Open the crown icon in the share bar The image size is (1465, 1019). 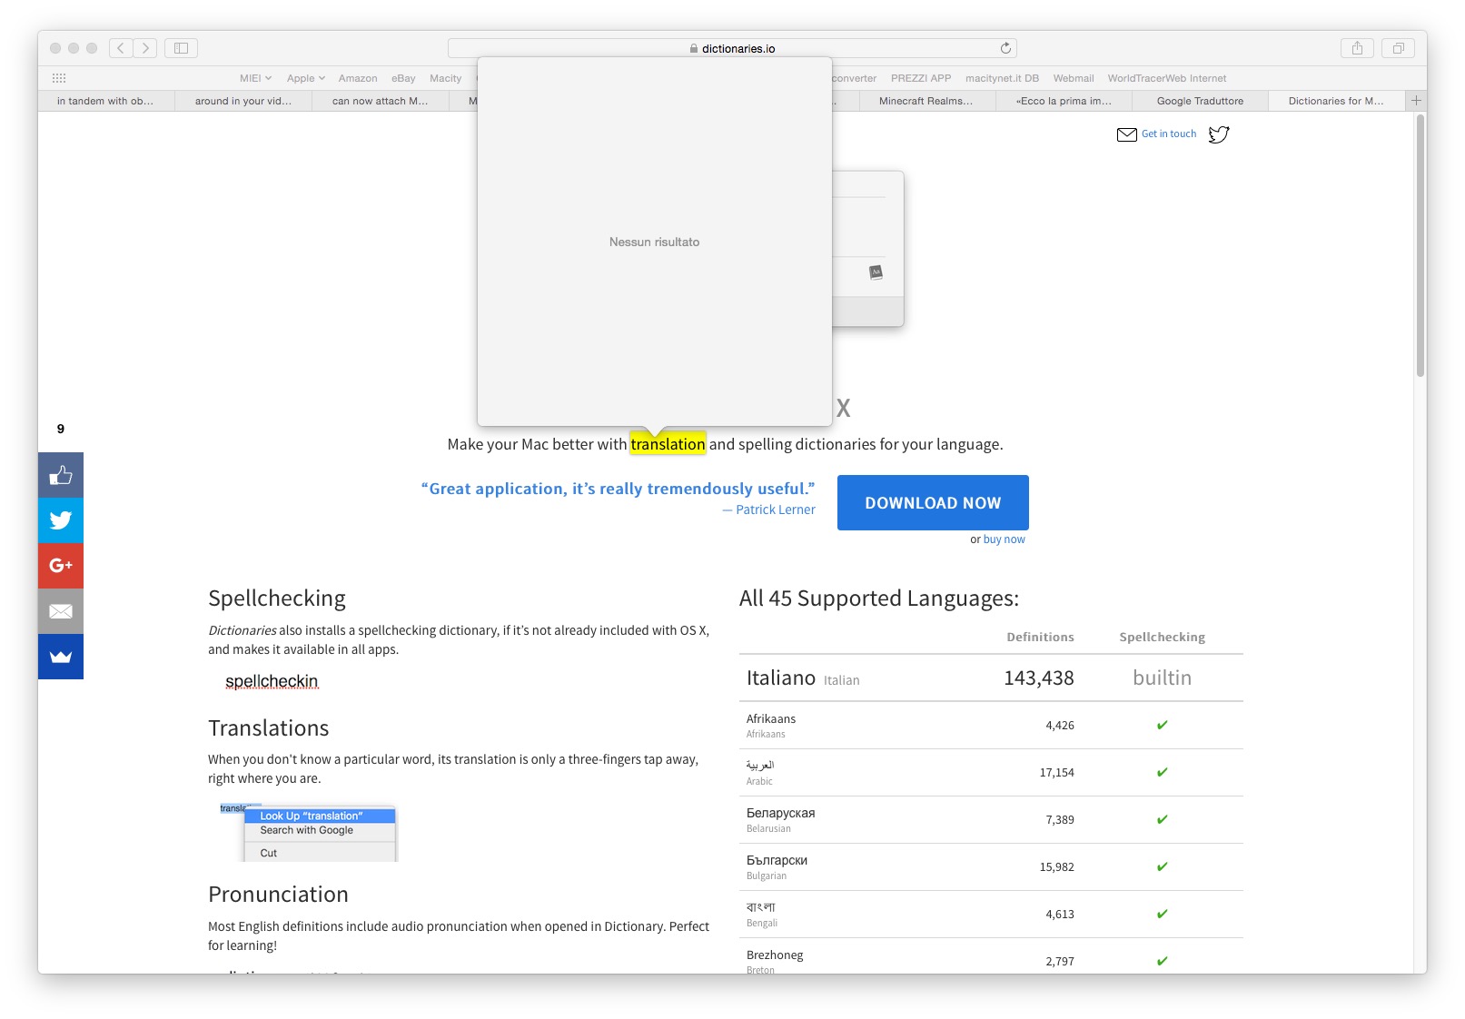pyautogui.click(x=61, y=657)
